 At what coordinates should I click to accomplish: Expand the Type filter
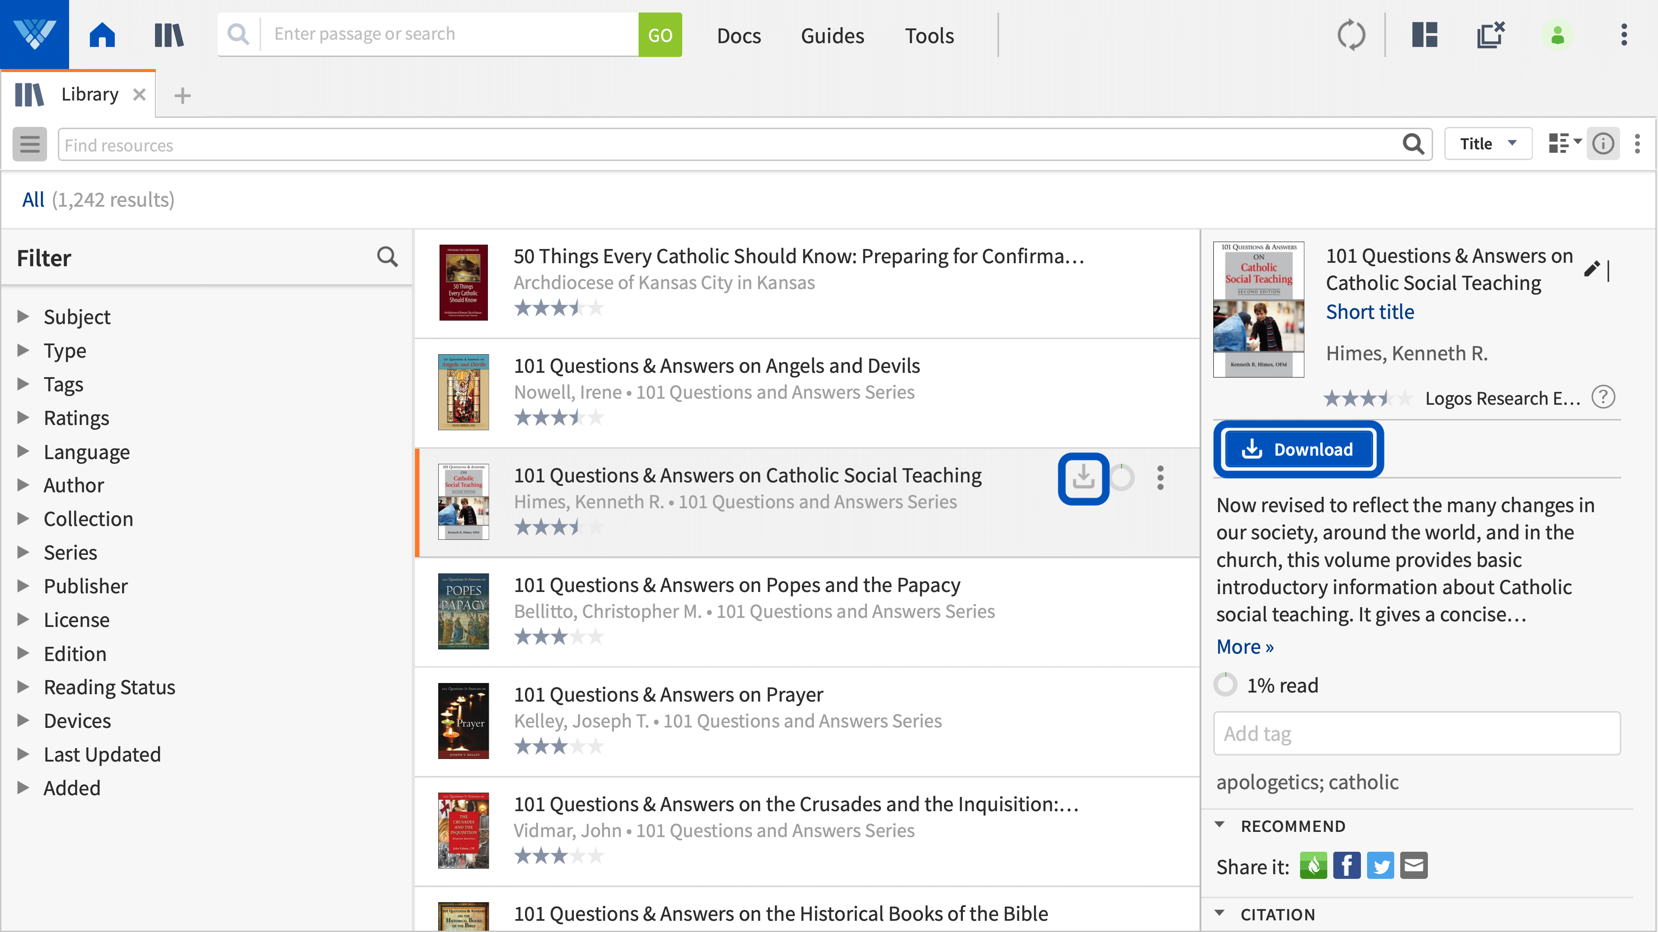[x=23, y=350]
